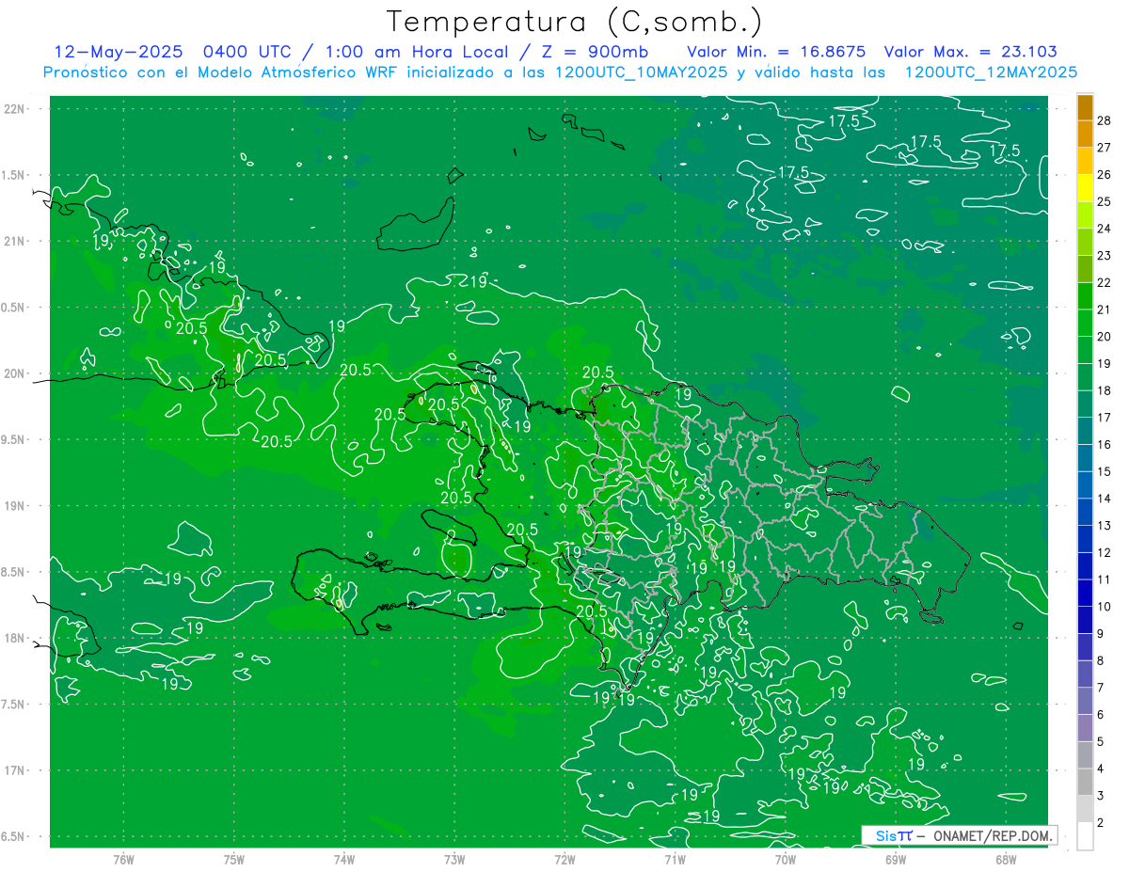This screenshot has width=1129, height=872.
Task: Click the '69W' longitude axis label
Action: [896, 859]
